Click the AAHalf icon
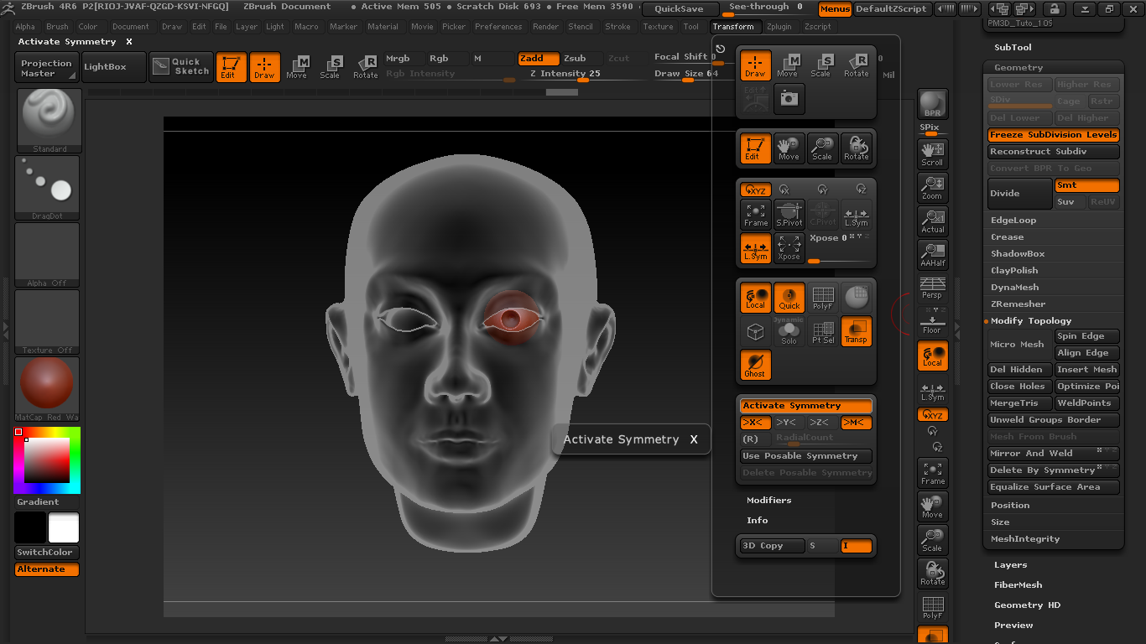 932,255
